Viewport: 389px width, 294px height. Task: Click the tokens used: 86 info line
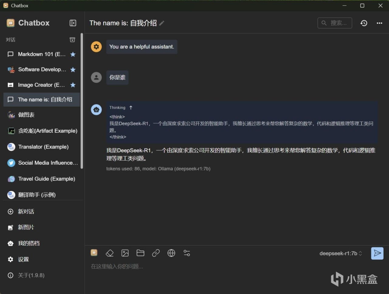(158, 169)
